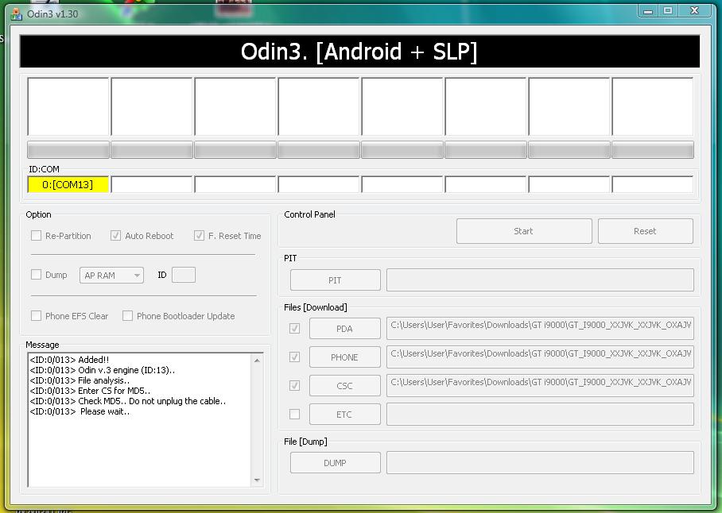Image resolution: width=722 pixels, height=513 pixels.
Task: Click the PDA file path field
Action: point(540,328)
